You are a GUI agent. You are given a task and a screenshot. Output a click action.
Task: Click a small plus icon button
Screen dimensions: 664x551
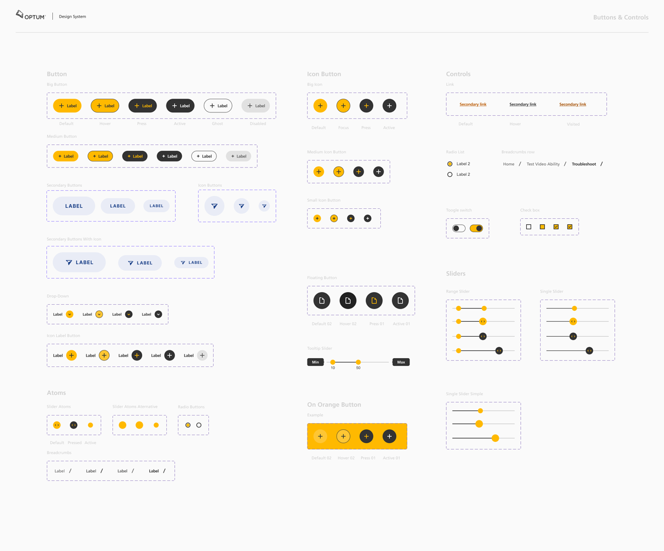[317, 218]
